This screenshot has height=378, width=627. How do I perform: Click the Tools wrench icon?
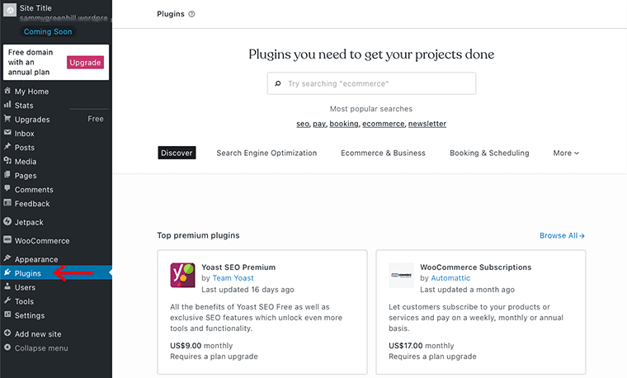click(x=7, y=300)
